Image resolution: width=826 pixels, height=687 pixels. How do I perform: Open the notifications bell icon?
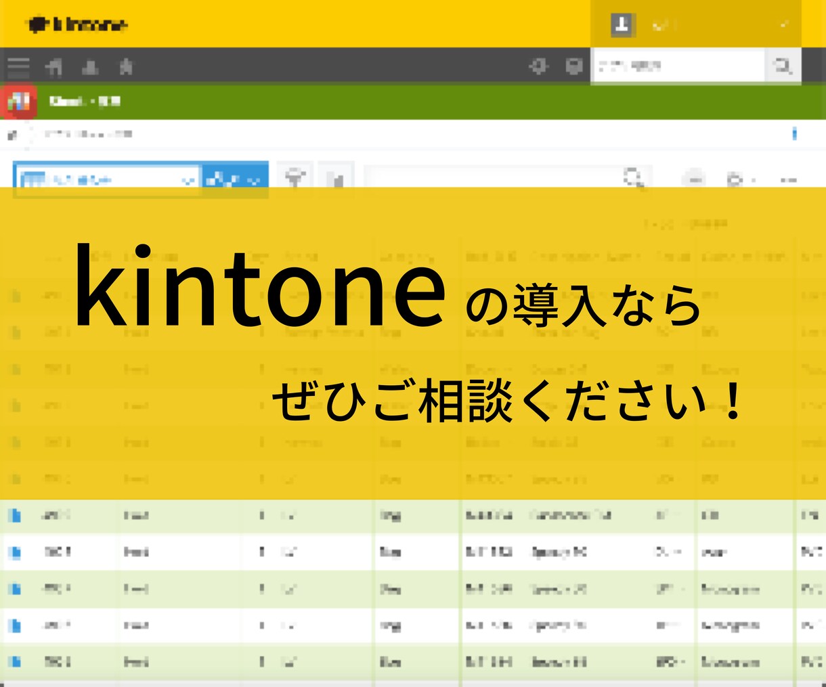90,66
